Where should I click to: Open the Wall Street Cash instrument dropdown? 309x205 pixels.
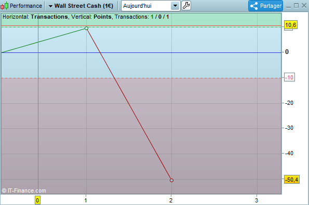[x=81, y=6]
